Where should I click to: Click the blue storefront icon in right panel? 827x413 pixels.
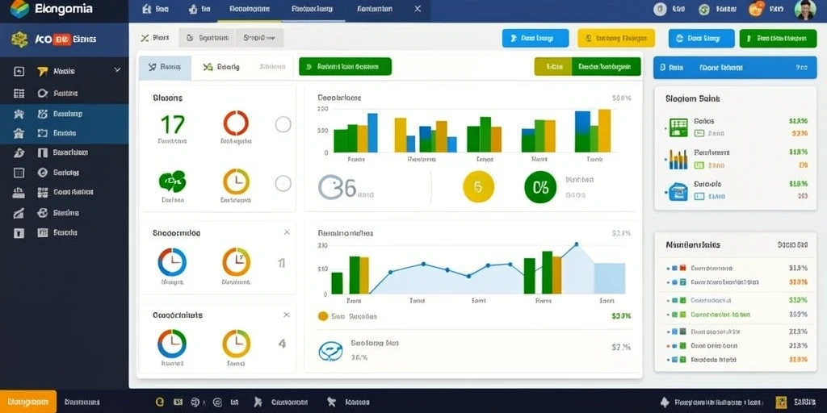(678, 191)
